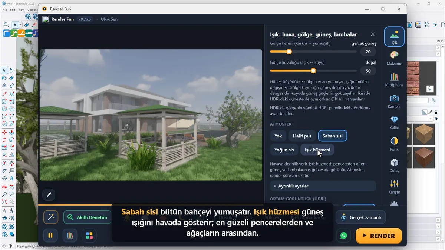Open the Malzeme materials palette icon
The height and width of the screenshot is (250, 445).
pos(394,58)
